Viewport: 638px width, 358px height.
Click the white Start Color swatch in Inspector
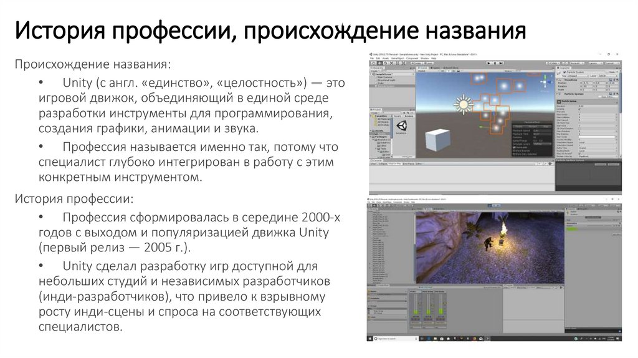pyautogui.click(x=597, y=137)
